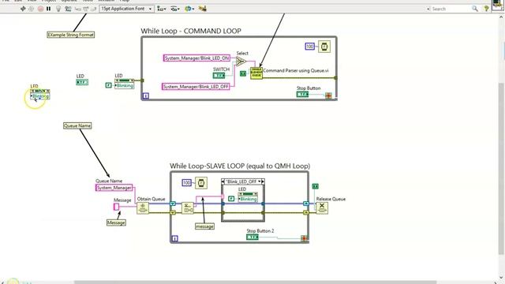Open the Align Objects dropdown
This screenshot has height=284, width=505.
(x=161, y=9)
